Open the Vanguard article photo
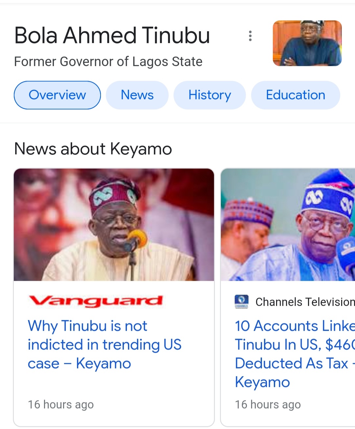The height and width of the screenshot is (429, 355). coord(114,225)
